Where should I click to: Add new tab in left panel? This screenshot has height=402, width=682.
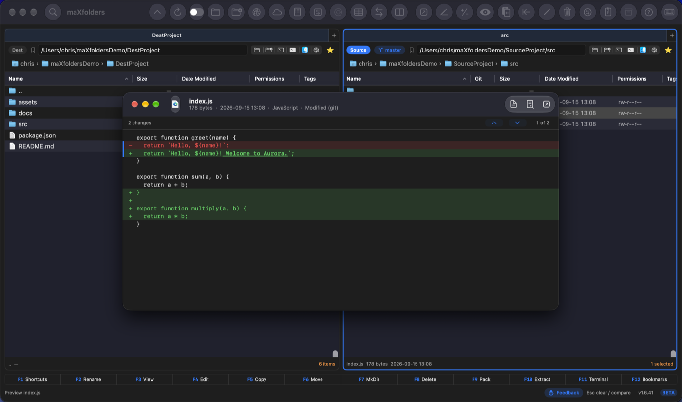334,35
